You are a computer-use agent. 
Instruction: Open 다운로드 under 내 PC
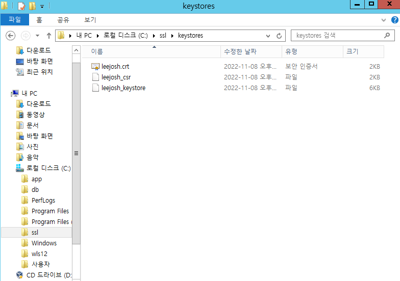39,104
